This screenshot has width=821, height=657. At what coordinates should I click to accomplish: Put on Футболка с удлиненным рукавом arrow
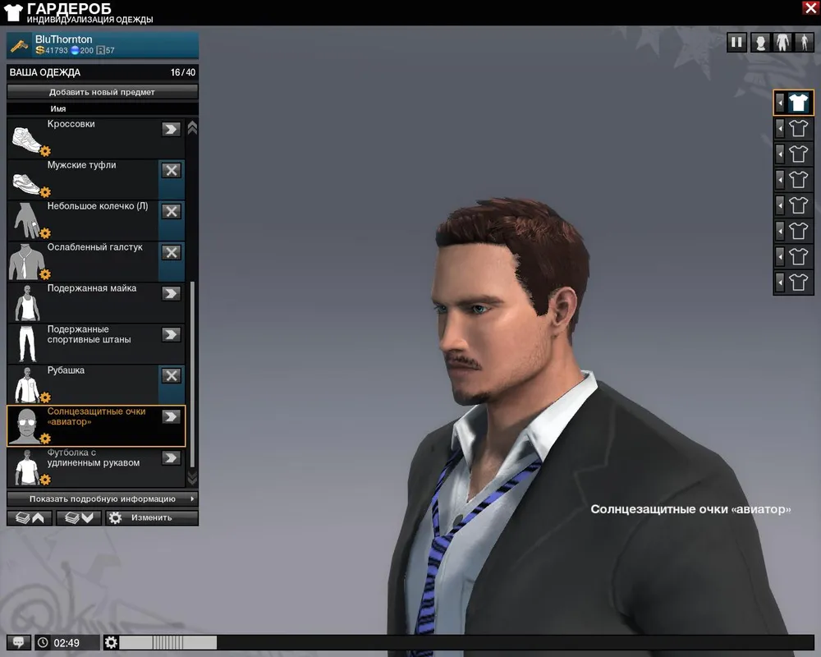[172, 458]
